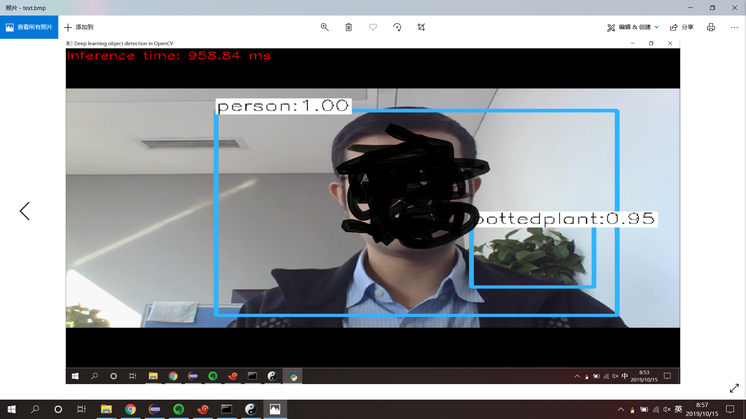This screenshot has width=746, height=419.
Task: Toggle the input language indicator 英
Action: [678, 409]
